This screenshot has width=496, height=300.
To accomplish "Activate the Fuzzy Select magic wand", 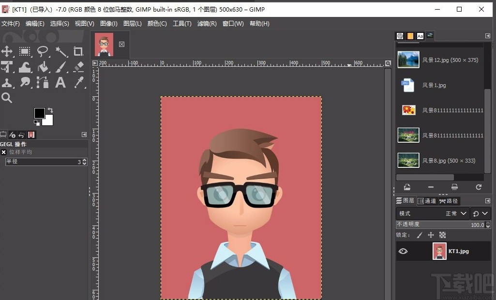I will tap(60, 51).
